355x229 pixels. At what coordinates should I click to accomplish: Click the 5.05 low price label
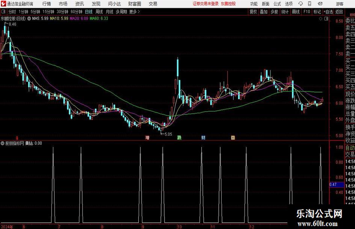pos(168,134)
